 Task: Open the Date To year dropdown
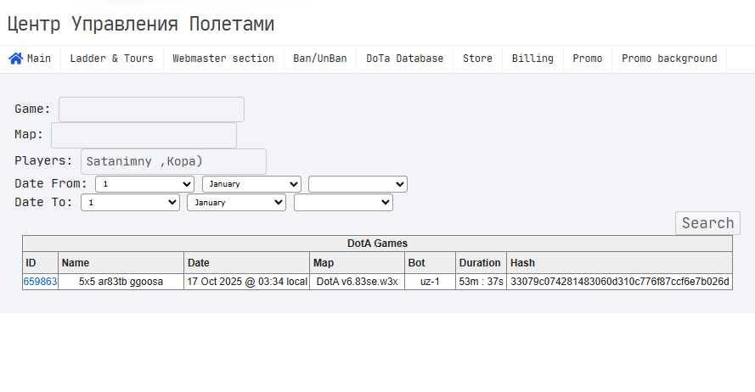pos(343,203)
